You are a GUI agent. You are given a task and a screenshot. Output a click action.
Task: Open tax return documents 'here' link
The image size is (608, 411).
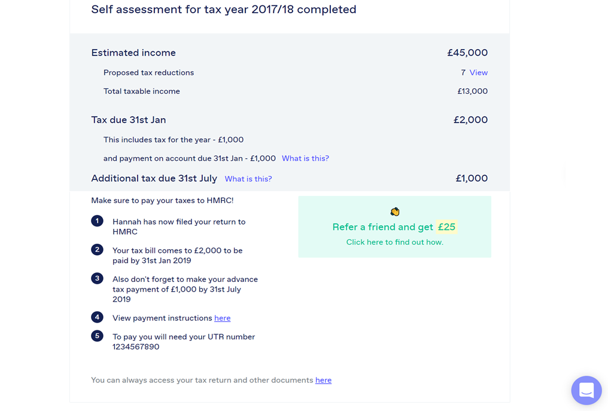(323, 380)
